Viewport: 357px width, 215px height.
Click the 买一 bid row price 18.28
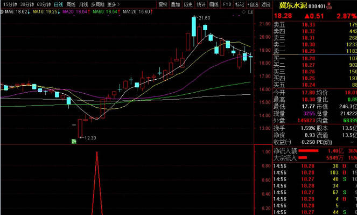(309, 59)
